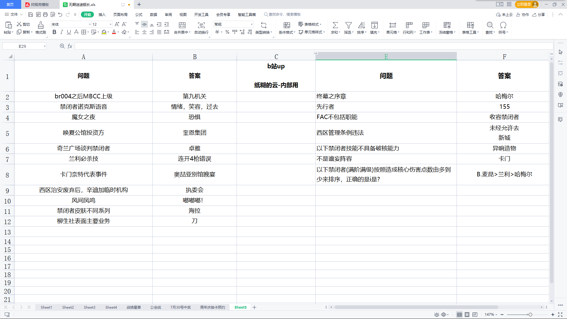The height and width of the screenshot is (319, 567).
Task: Toggle align text left
Action: (x=137, y=32)
